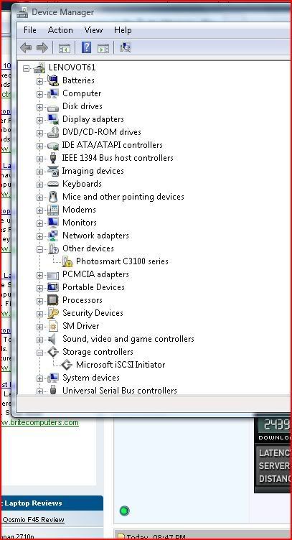Click the IDE ATA/ATAPI controllers icon
292x540 pixels.
[x=53, y=146]
